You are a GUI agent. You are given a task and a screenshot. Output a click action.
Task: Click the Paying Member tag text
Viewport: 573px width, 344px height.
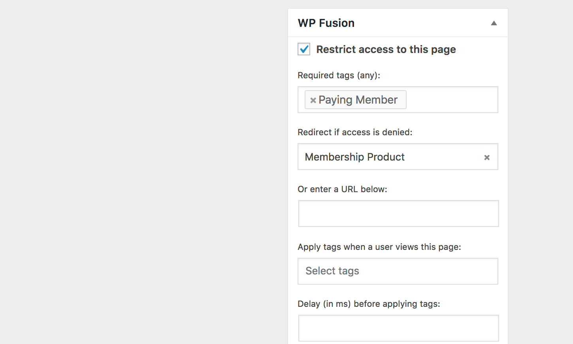pos(358,100)
